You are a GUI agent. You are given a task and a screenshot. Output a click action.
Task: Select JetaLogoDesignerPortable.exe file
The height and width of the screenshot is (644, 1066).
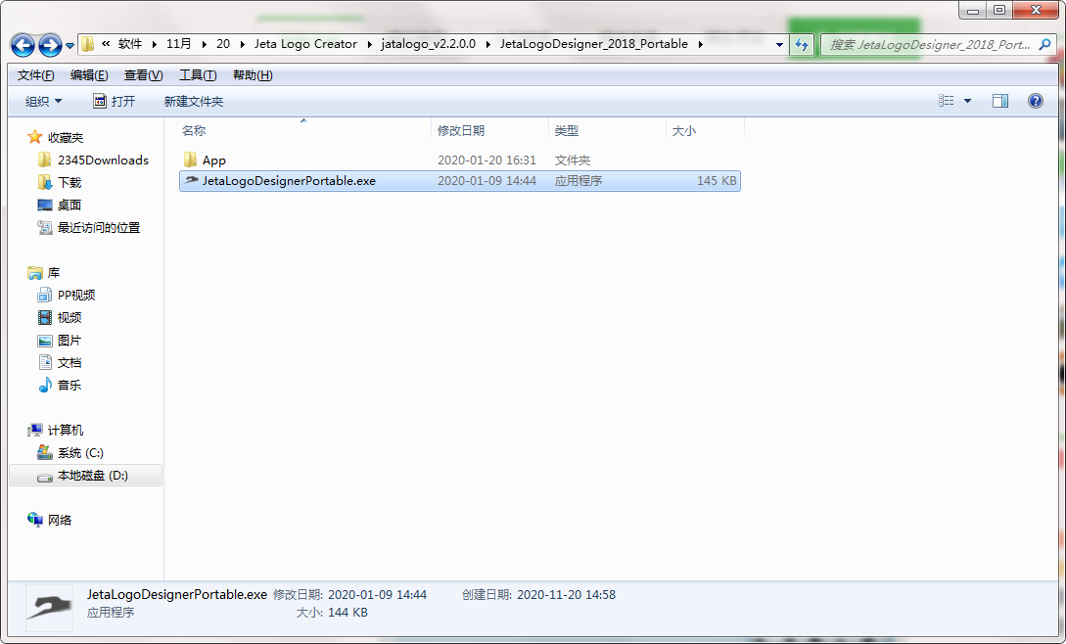point(459,181)
